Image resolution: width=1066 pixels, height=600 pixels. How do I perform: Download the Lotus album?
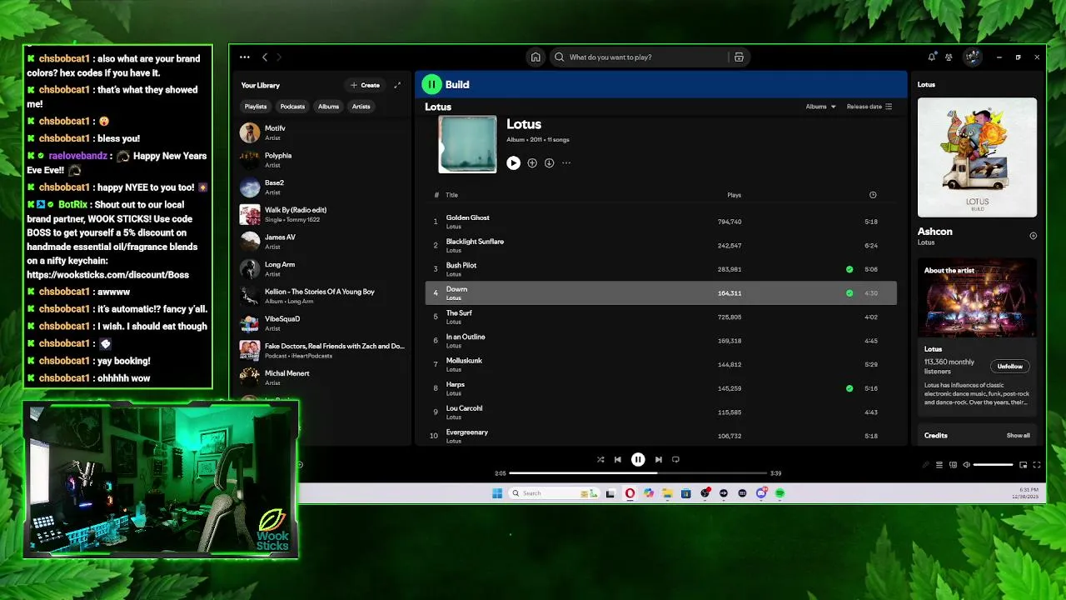[x=549, y=163]
